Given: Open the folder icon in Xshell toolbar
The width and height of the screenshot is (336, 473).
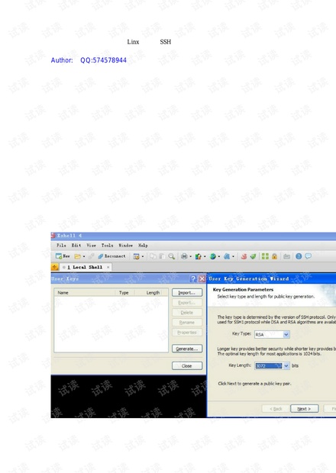Looking at the screenshot, I should tap(78, 256).
